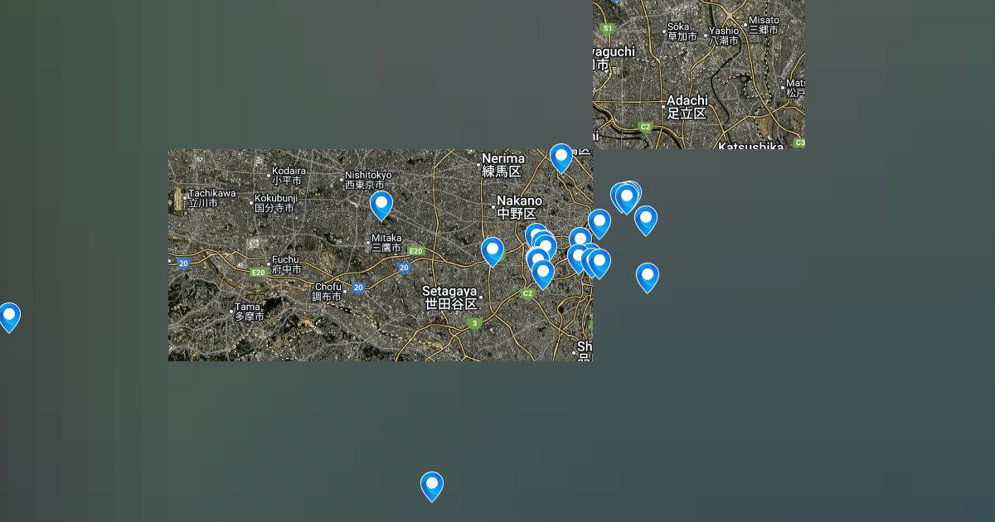Click the S1 expressway shield near Soka
The image size is (995, 522).
[x=608, y=28]
